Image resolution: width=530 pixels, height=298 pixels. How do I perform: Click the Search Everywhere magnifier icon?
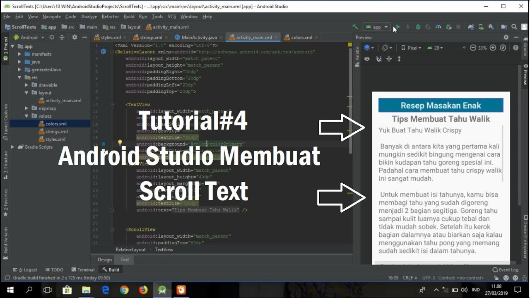coord(514,27)
